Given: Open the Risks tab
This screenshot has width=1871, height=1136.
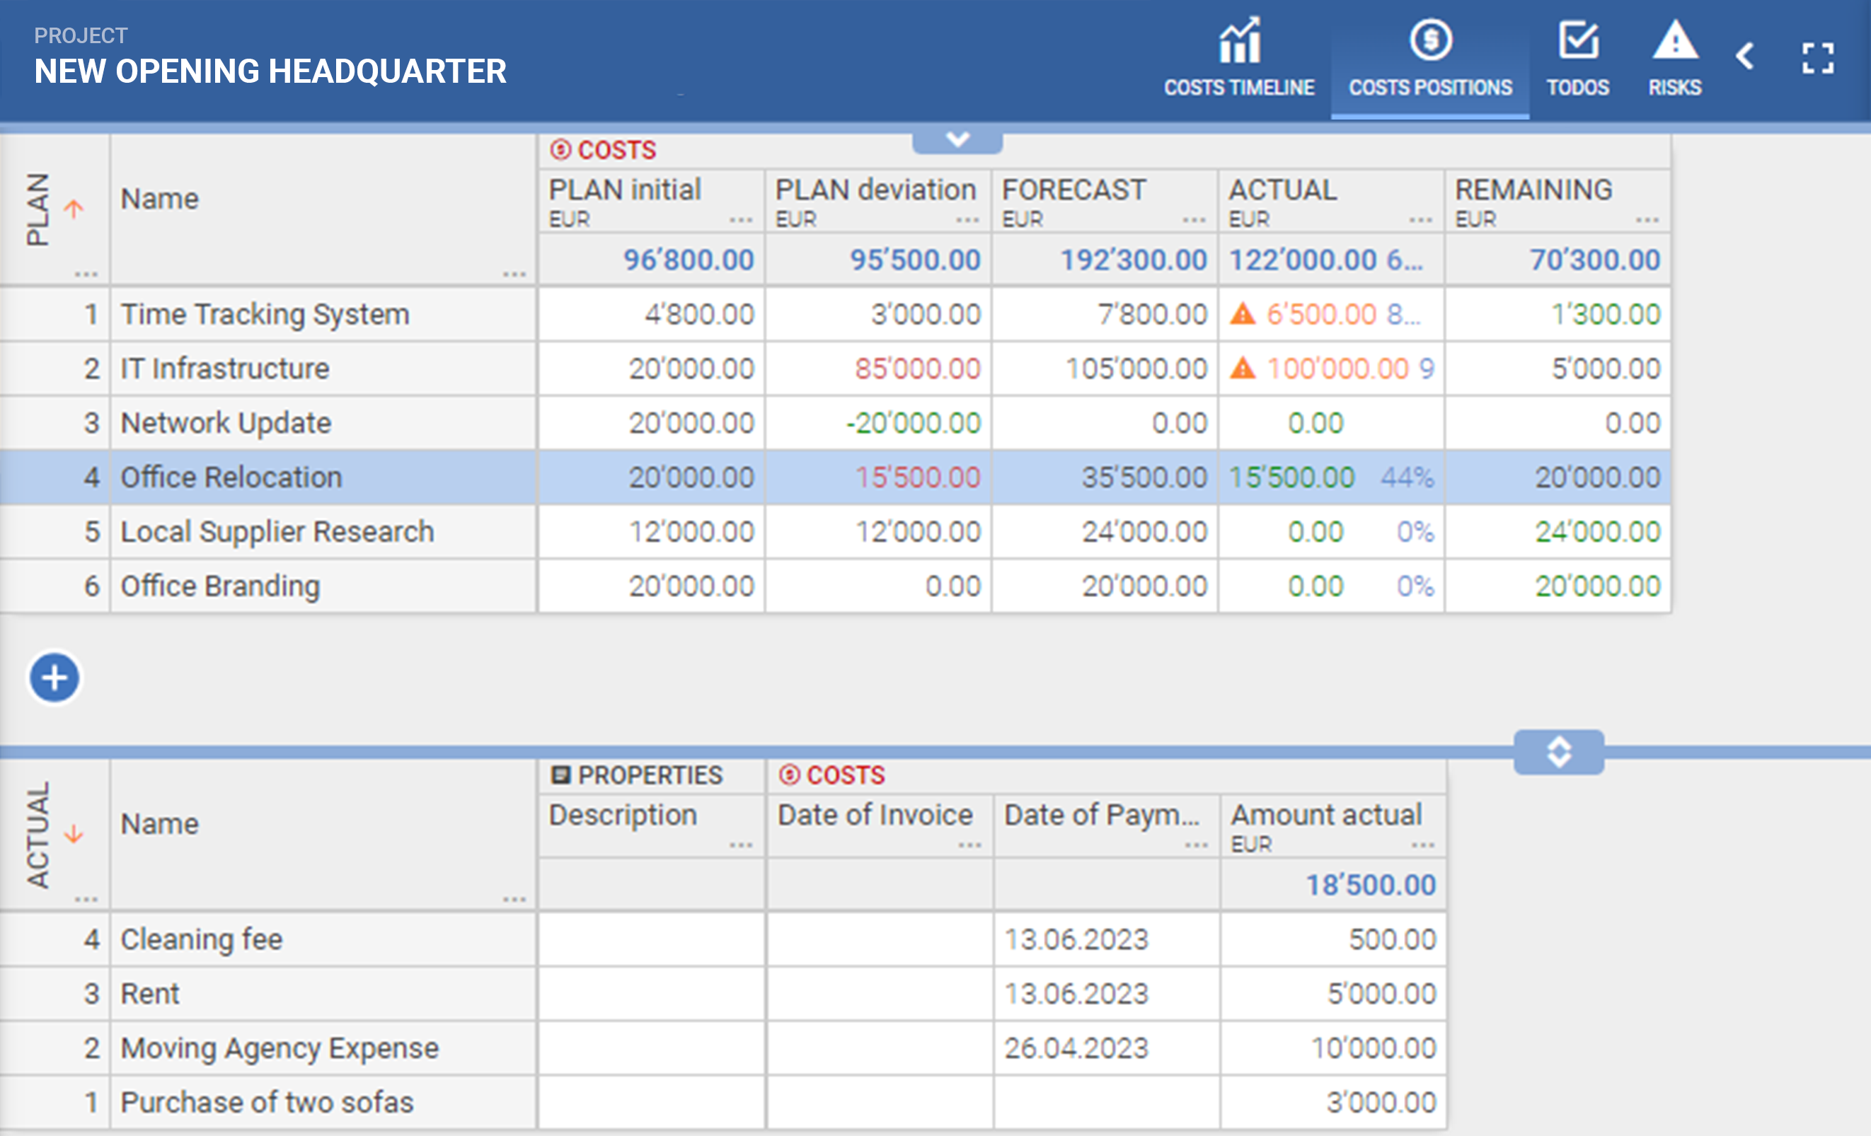Looking at the screenshot, I should tap(1674, 59).
